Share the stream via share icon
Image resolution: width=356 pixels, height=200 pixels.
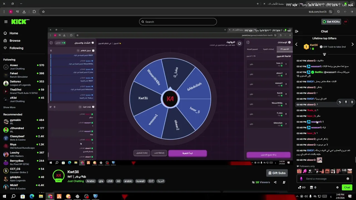click(275, 182)
